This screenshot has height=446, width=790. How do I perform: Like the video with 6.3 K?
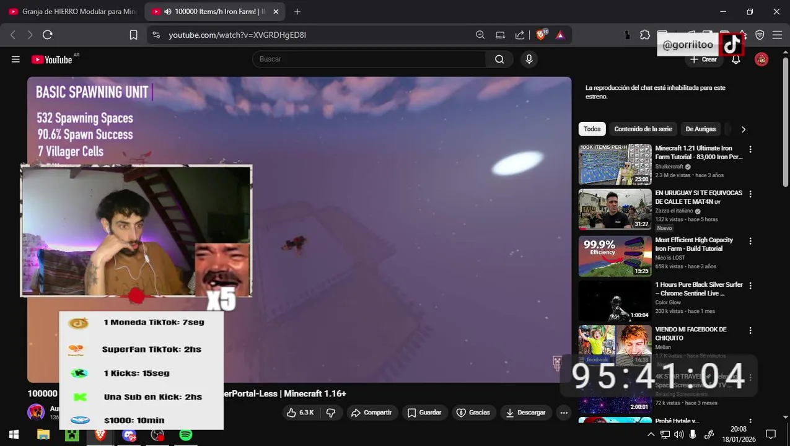[x=301, y=413]
